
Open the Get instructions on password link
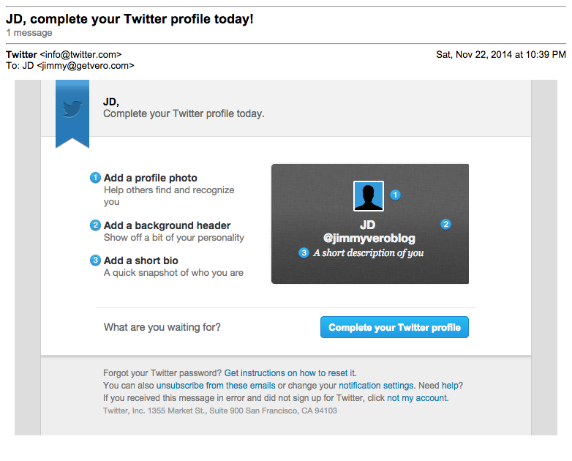point(260,373)
